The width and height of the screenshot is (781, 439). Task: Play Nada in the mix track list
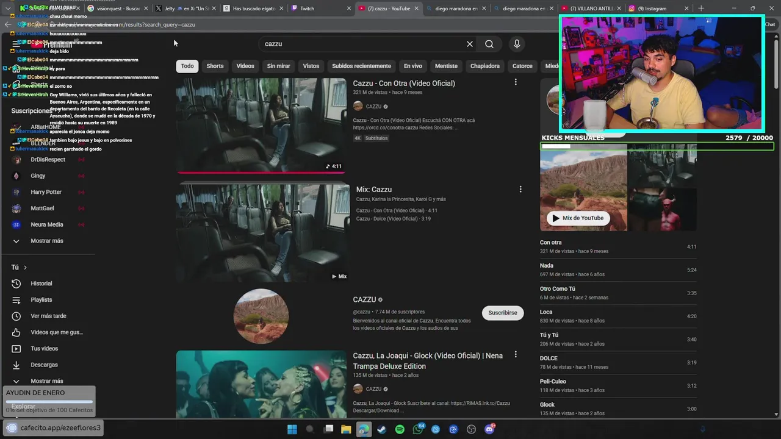[618, 269]
